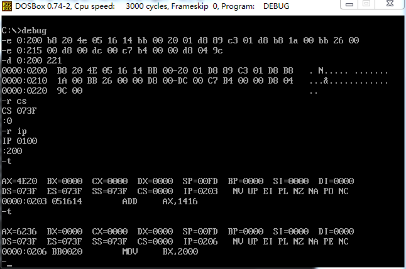This screenshot has width=406, height=269.
Task: Click the blinking cursor prompt at bottom
Action: 7,264
